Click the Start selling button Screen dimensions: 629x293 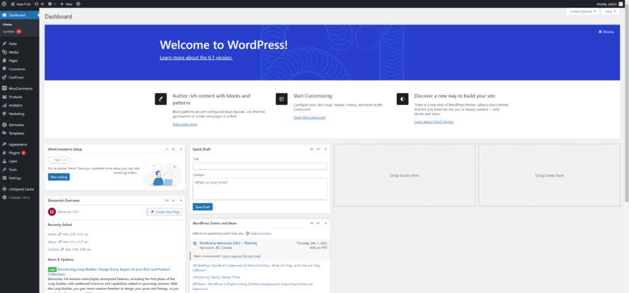click(x=58, y=177)
